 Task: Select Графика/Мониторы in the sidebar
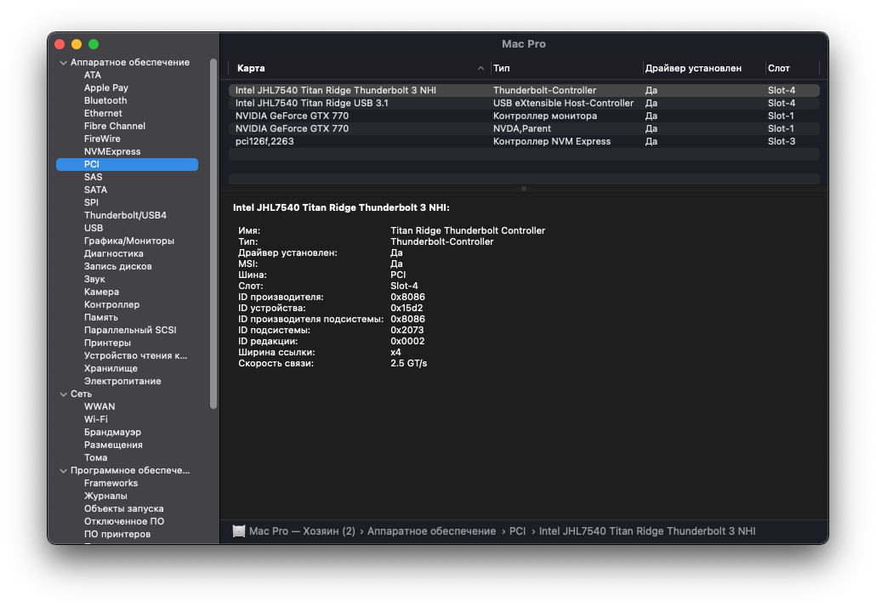[129, 241]
